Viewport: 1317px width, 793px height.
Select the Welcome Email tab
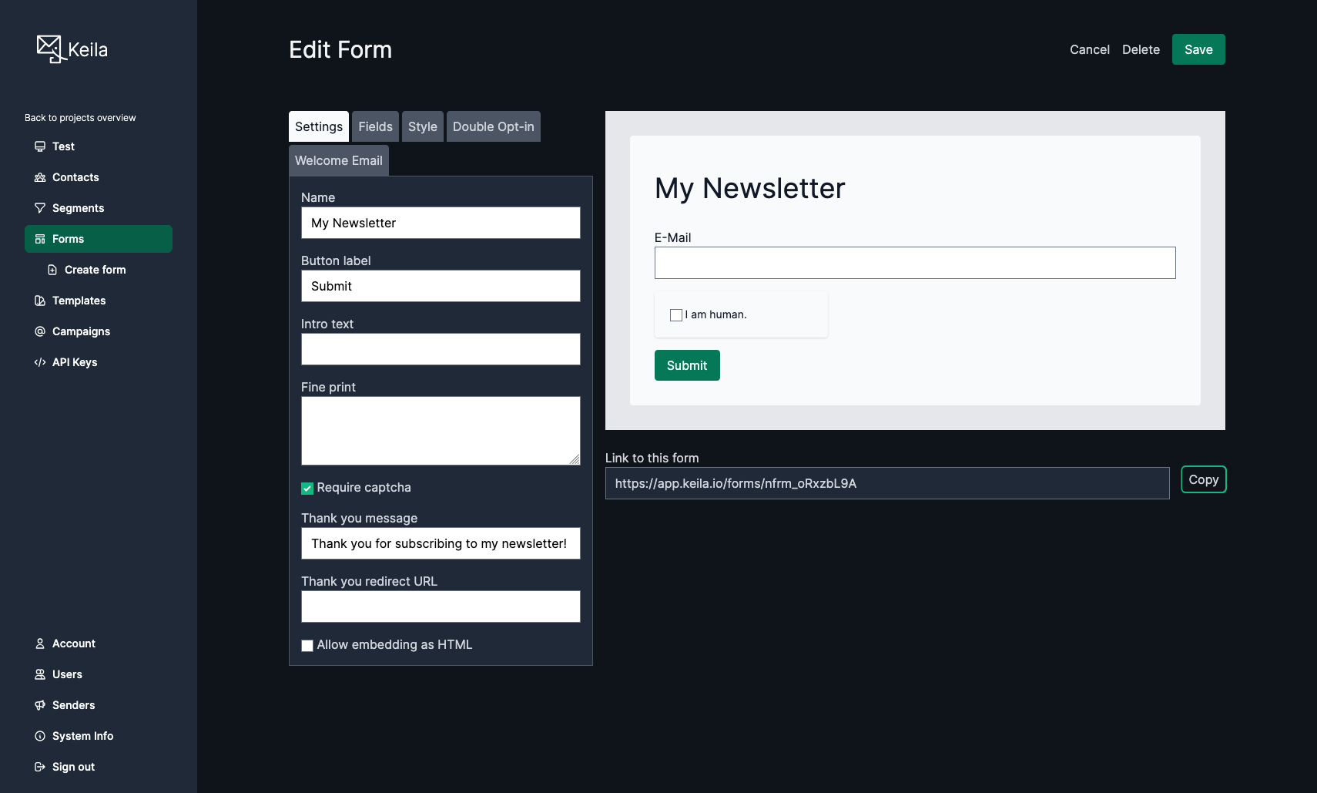click(x=338, y=160)
